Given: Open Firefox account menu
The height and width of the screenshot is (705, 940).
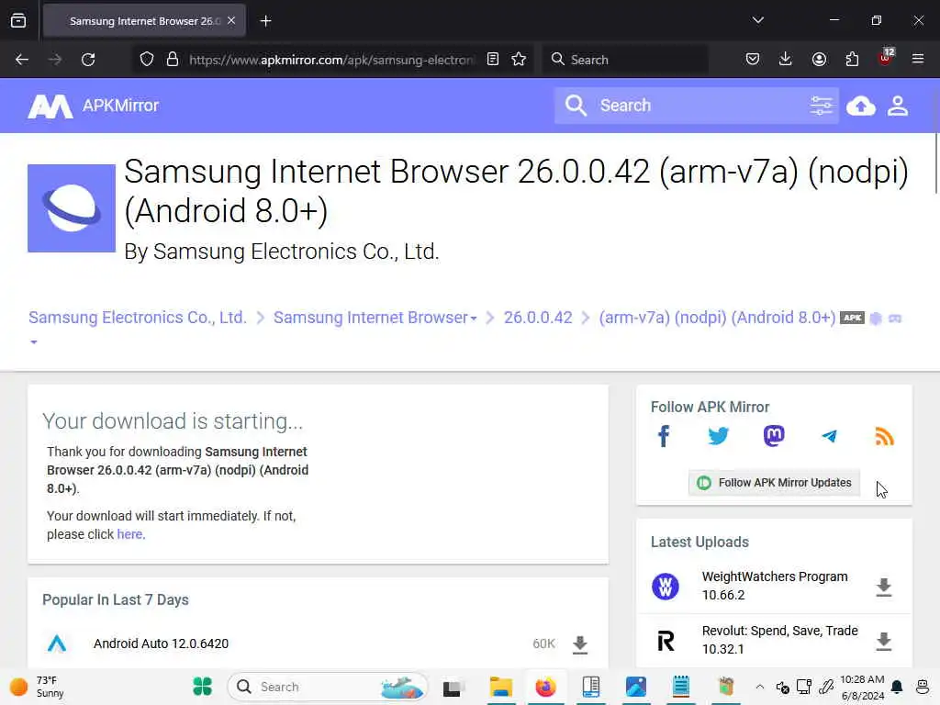Looking at the screenshot, I should tap(819, 59).
